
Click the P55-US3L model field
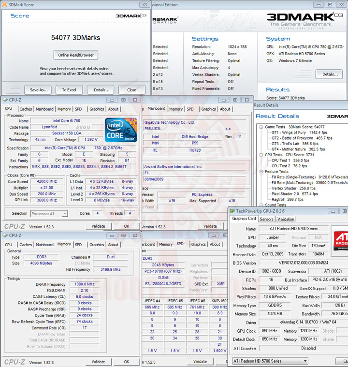click(176, 129)
